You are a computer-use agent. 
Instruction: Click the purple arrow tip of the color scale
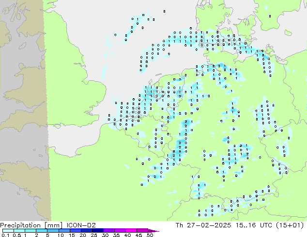pyautogui.click(x=153, y=231)
